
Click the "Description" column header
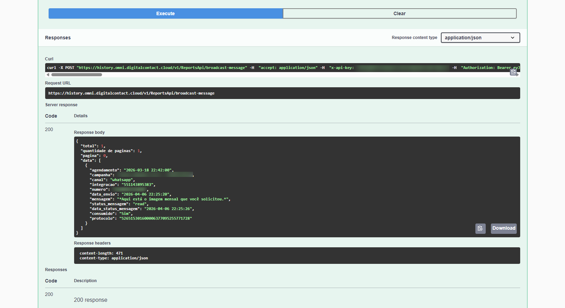click(85, 281)
